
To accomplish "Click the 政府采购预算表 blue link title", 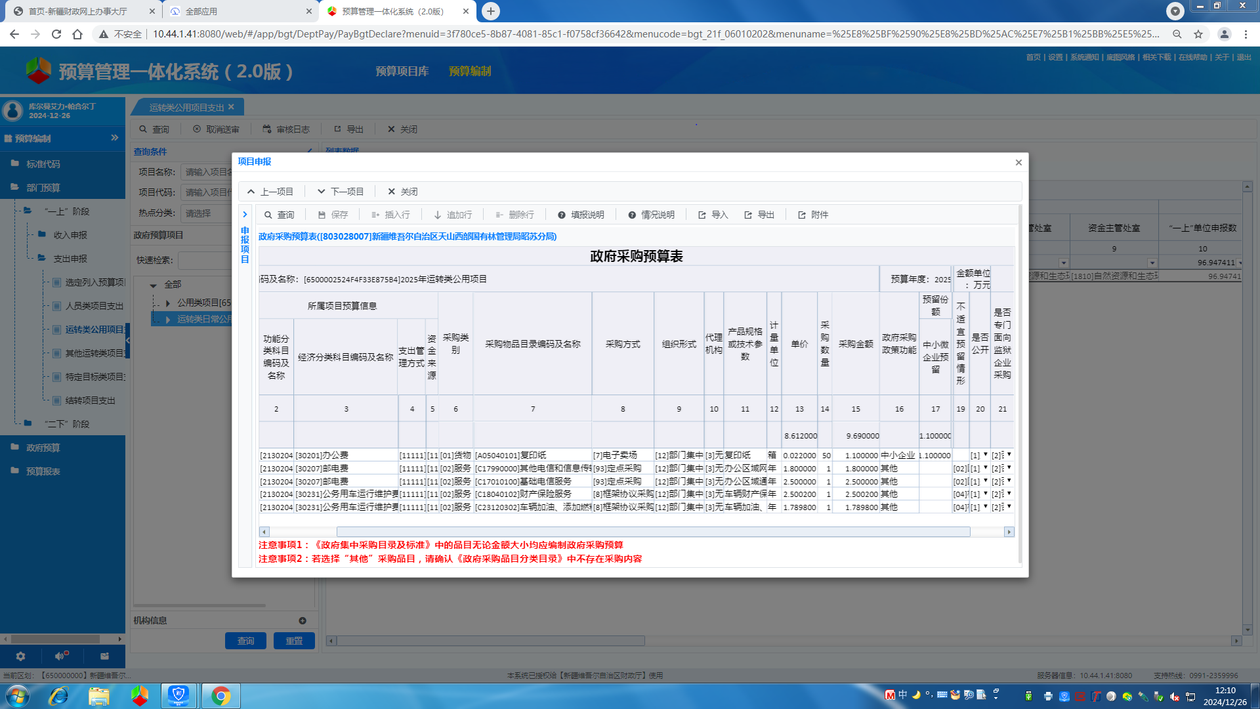I will click(408, 236).
